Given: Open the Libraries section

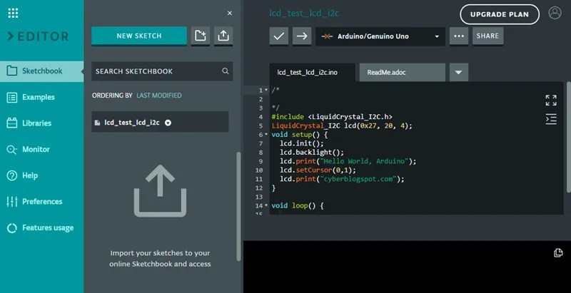Looking at the screenshot, I should pyautogui.click(x=42, y=123).
